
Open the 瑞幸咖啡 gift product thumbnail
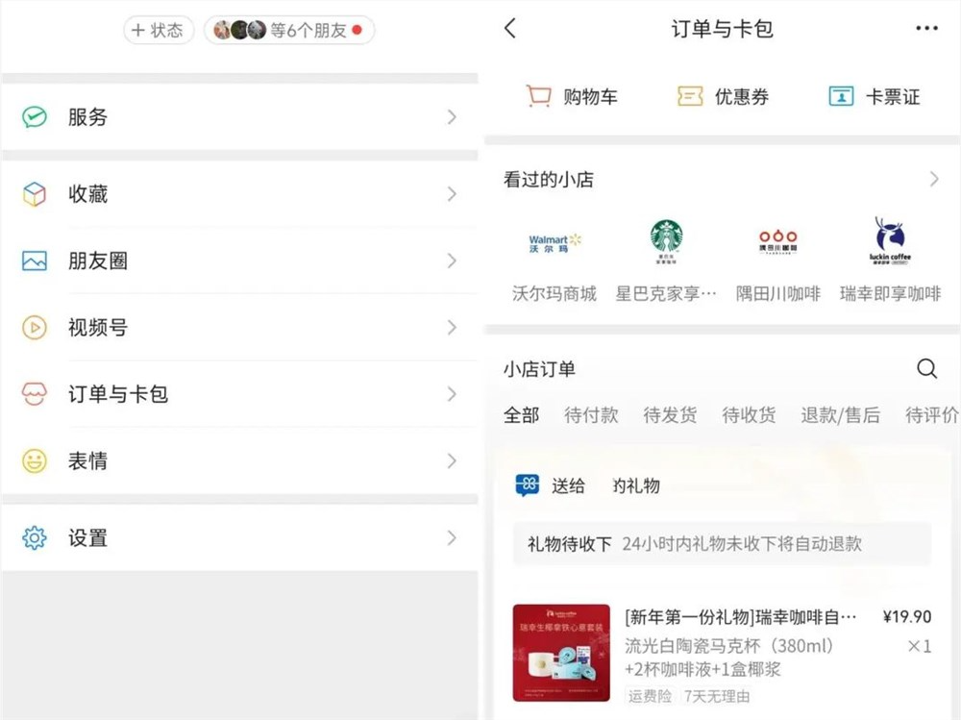click(563, 652)
